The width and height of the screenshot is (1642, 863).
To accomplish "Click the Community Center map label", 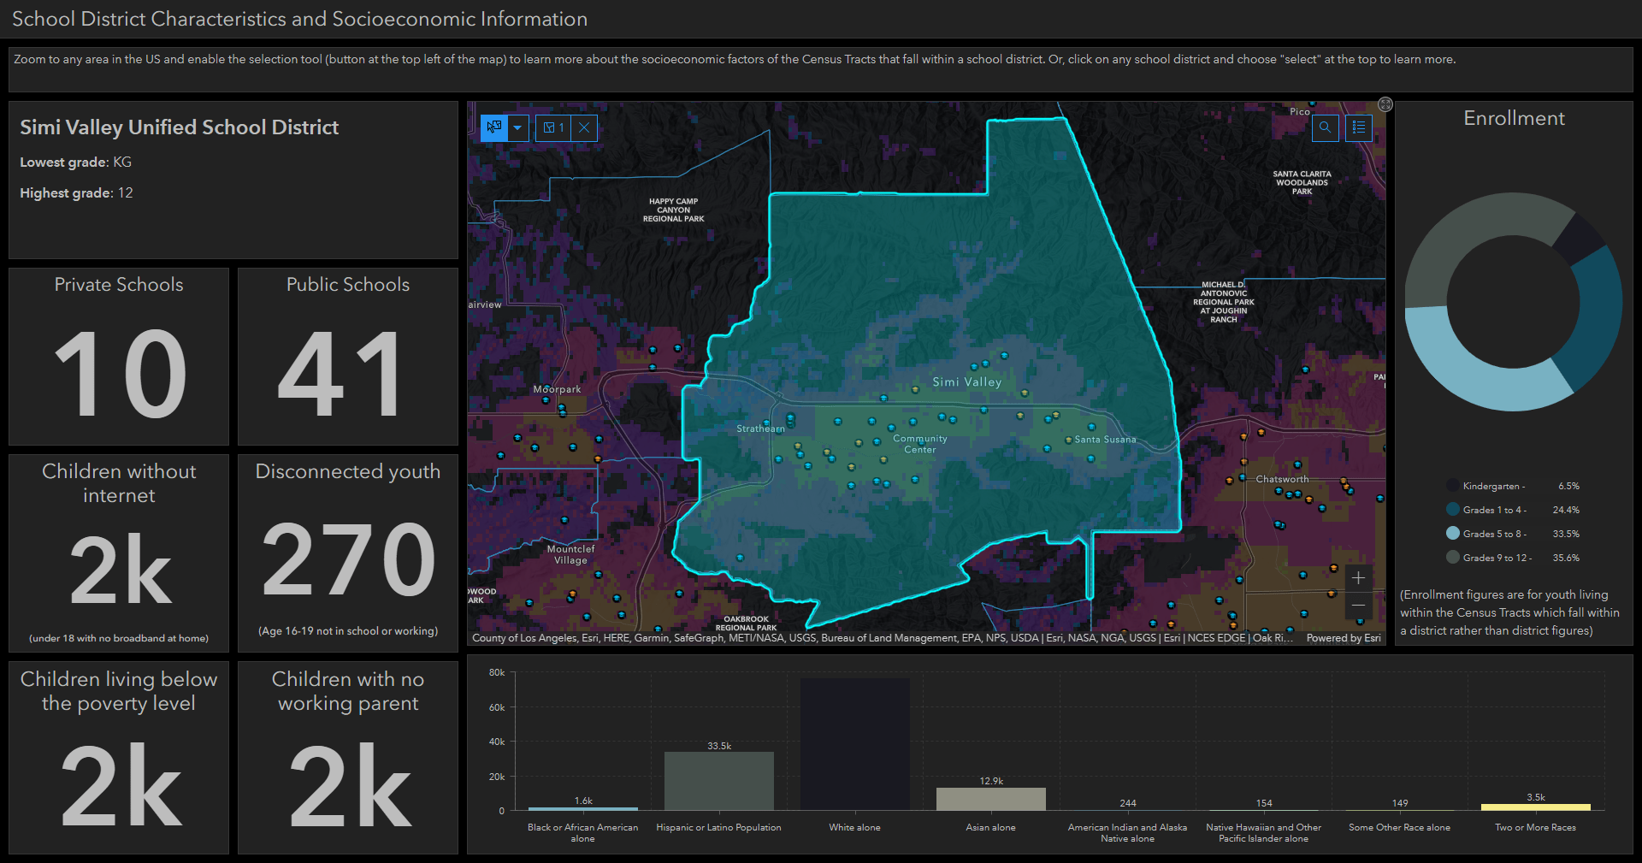I will [x=920, y=444].
